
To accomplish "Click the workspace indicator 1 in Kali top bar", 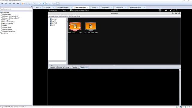I will coord(160,10).
